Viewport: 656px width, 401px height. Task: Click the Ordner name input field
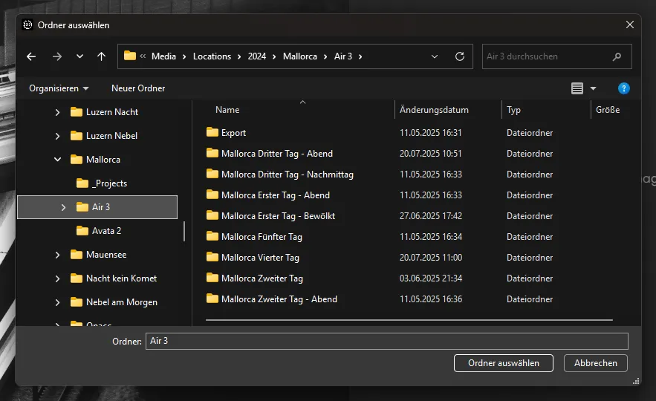[386, 341]
